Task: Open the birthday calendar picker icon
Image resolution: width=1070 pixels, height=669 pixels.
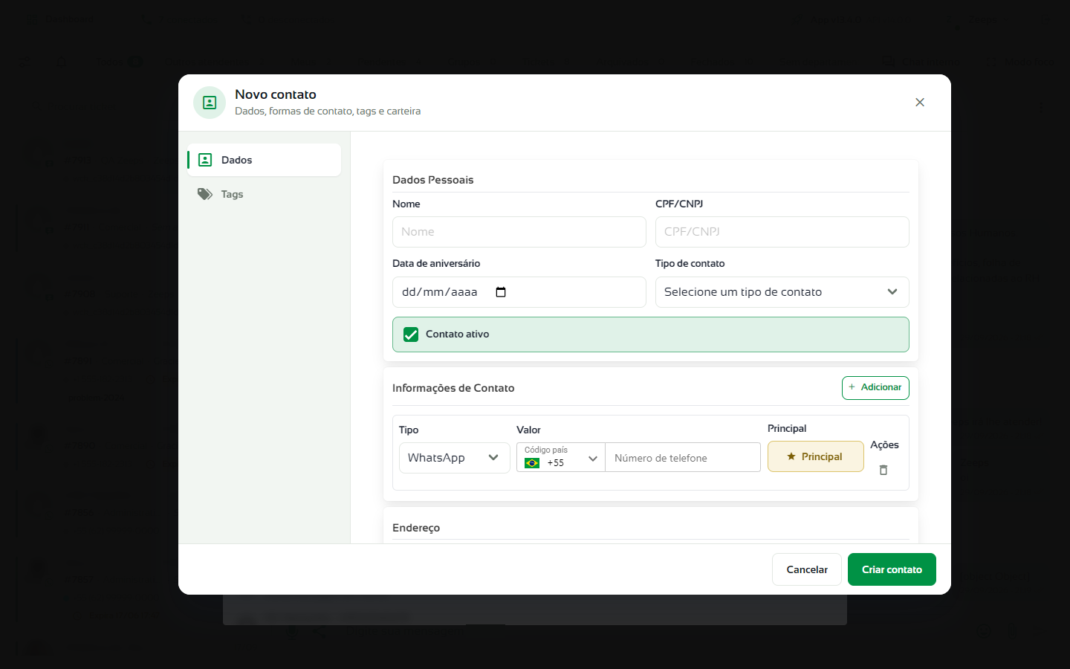Action: click(x=501, y=292)
